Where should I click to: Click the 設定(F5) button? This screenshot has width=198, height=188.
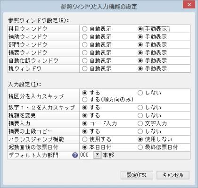[x=137, y=175]
